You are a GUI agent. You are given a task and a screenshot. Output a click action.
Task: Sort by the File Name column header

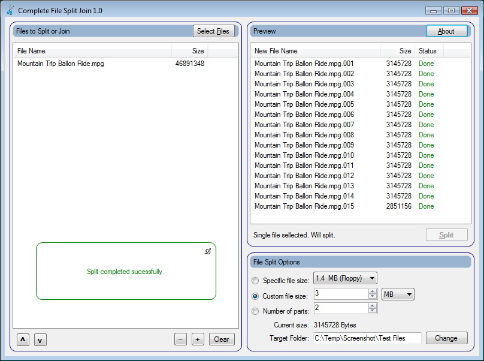pyautogui.click(x=92, y=51)
